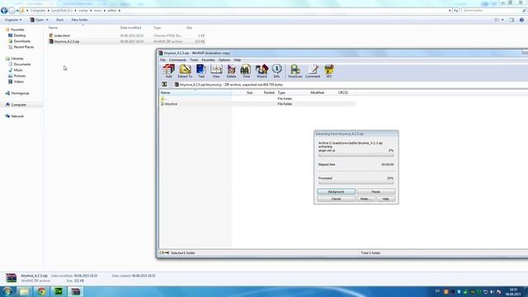Open the Wizard toolbar icon in WinRAR

tap(262, 71)
